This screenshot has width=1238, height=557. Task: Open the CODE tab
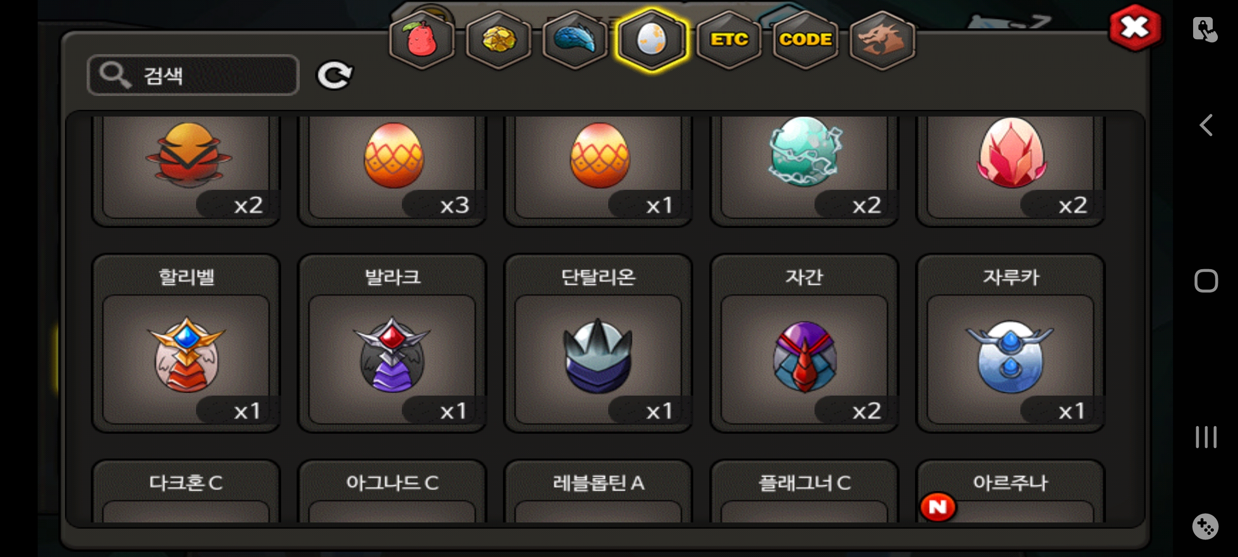(805, 40)
